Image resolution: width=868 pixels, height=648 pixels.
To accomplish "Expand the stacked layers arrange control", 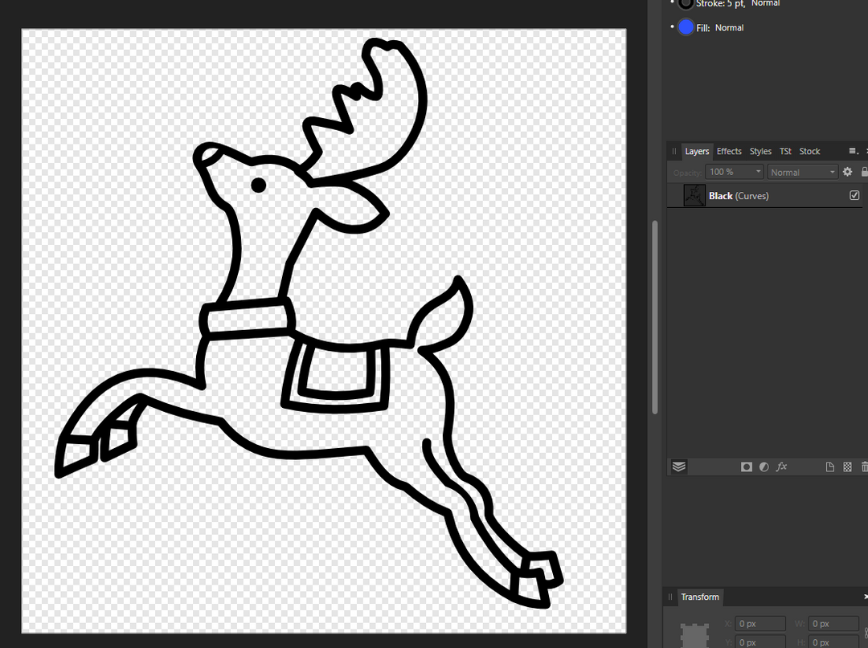I will tap(679, 467).
